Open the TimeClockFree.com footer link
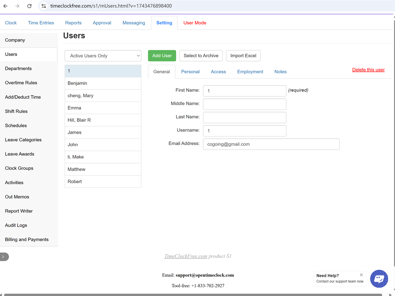395x296 pixels. click(x=186, y=256)
